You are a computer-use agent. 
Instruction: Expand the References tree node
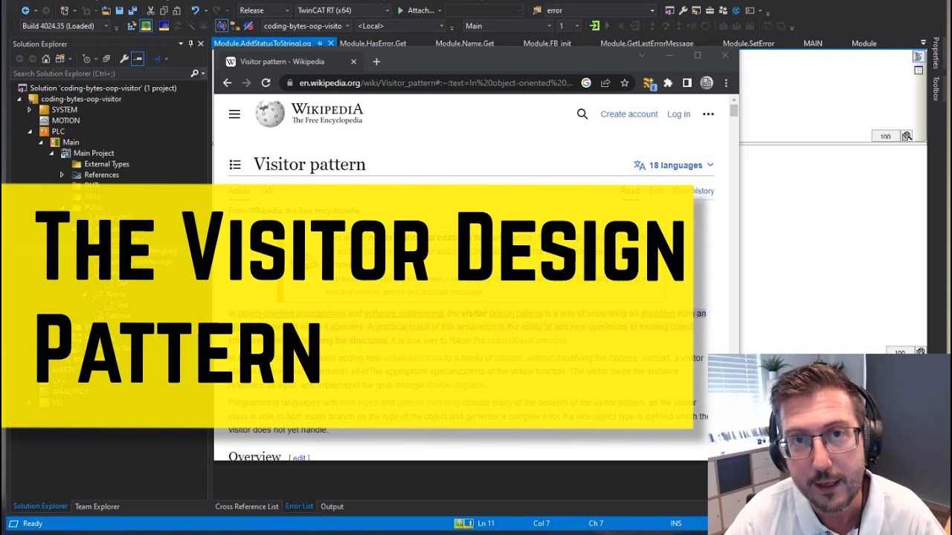(x=62, y=175)
